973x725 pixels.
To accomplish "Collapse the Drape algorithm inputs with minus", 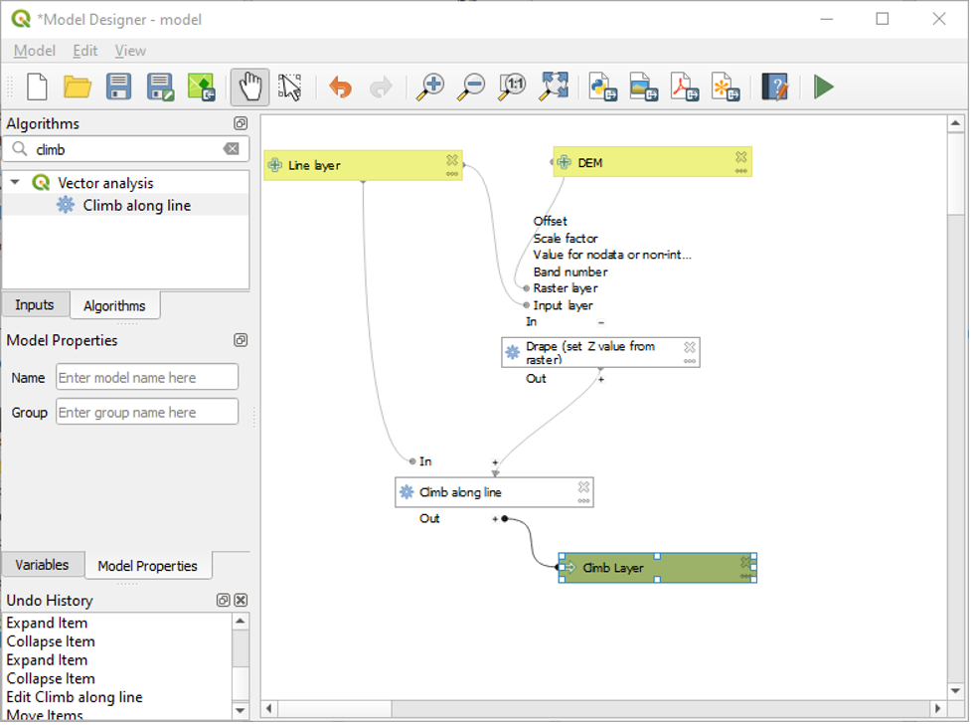I will [x=600, y=322].
